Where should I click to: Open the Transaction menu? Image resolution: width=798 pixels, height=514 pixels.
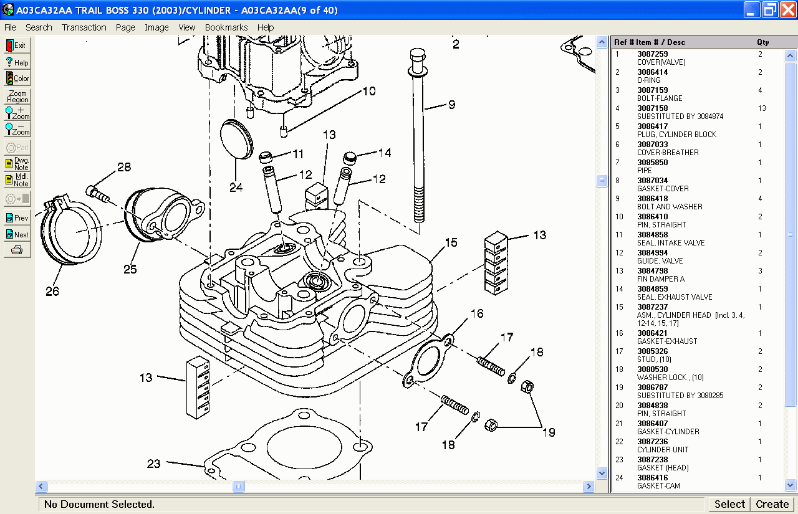[84, 27]
